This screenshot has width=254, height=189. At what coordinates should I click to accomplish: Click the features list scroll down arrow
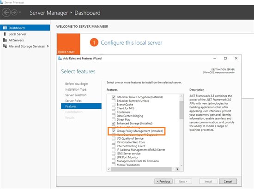click(x=181, y=165)
